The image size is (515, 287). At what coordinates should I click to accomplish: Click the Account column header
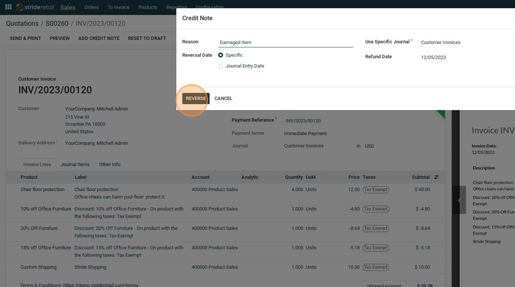(x=200, y=177)
